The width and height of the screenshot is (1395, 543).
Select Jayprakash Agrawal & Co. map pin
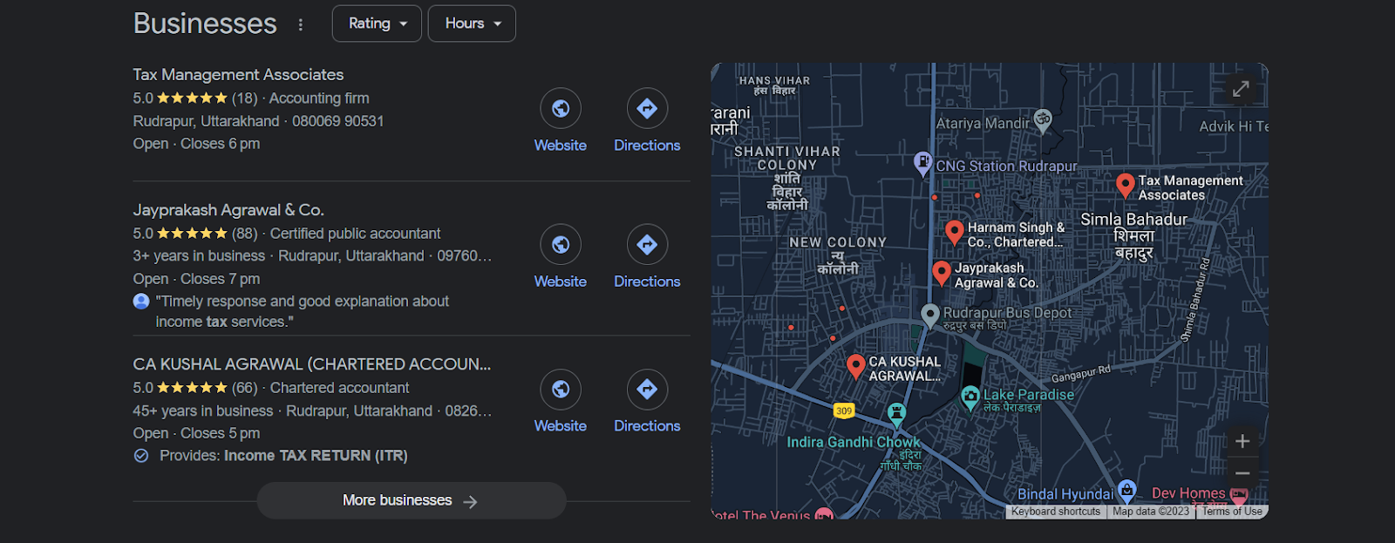942,273
